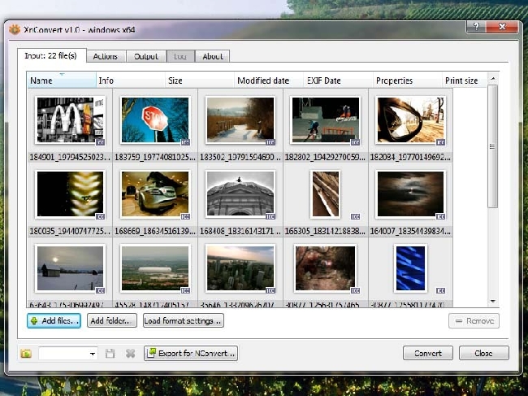Image resolution: width=528 pixels, height=396 pixels.
Task: Switch to the Actions tab
Action: coord(105,56)
